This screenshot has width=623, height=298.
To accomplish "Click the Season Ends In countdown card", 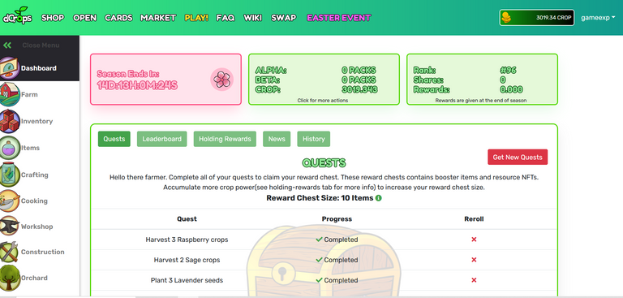I will (165, 80).
